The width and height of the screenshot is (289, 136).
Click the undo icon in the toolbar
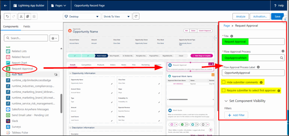7,16
